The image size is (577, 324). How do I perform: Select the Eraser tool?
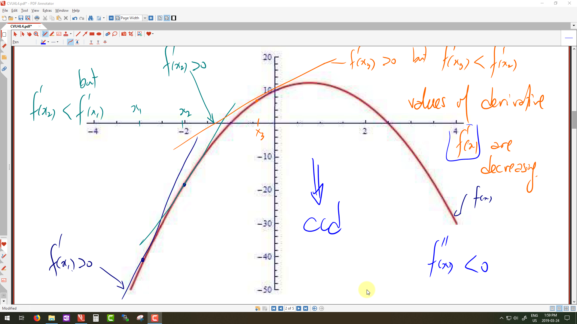tap(108, 34)
